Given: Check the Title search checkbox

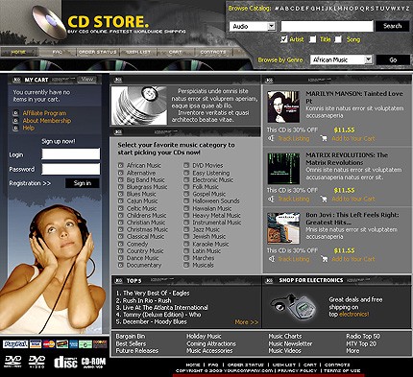Looking at the screenshot, I should 312,39.
